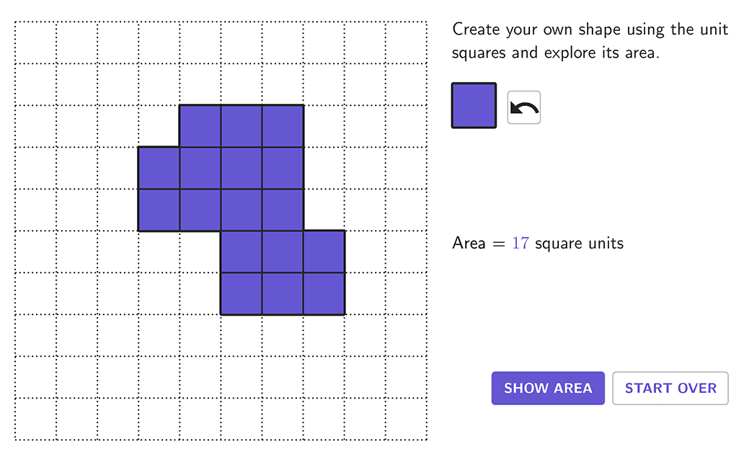Click the area value 17
This screenshot has height=465, width=744.
(x=521, y=243)
